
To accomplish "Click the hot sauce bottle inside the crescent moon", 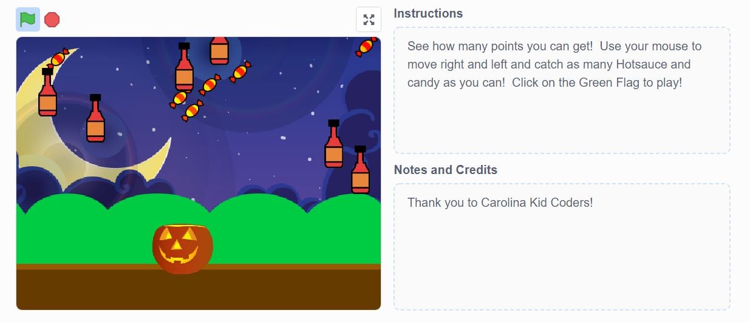I will point(95,119).
